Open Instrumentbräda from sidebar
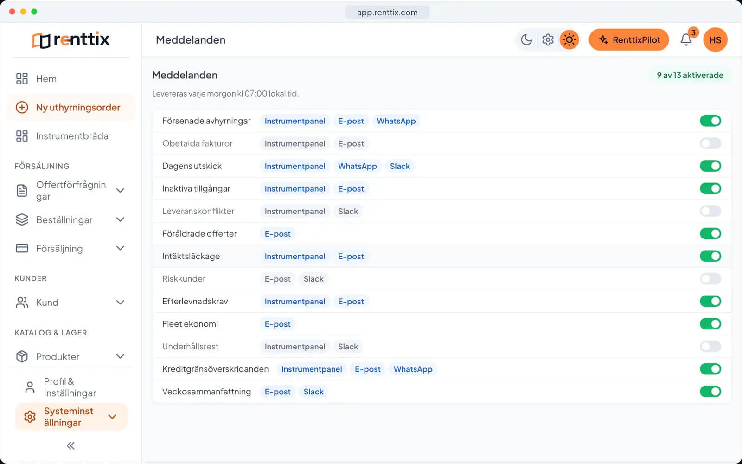The height and width of the screenshot is (464, 742). pyautogui.click(x=71, y=136)
